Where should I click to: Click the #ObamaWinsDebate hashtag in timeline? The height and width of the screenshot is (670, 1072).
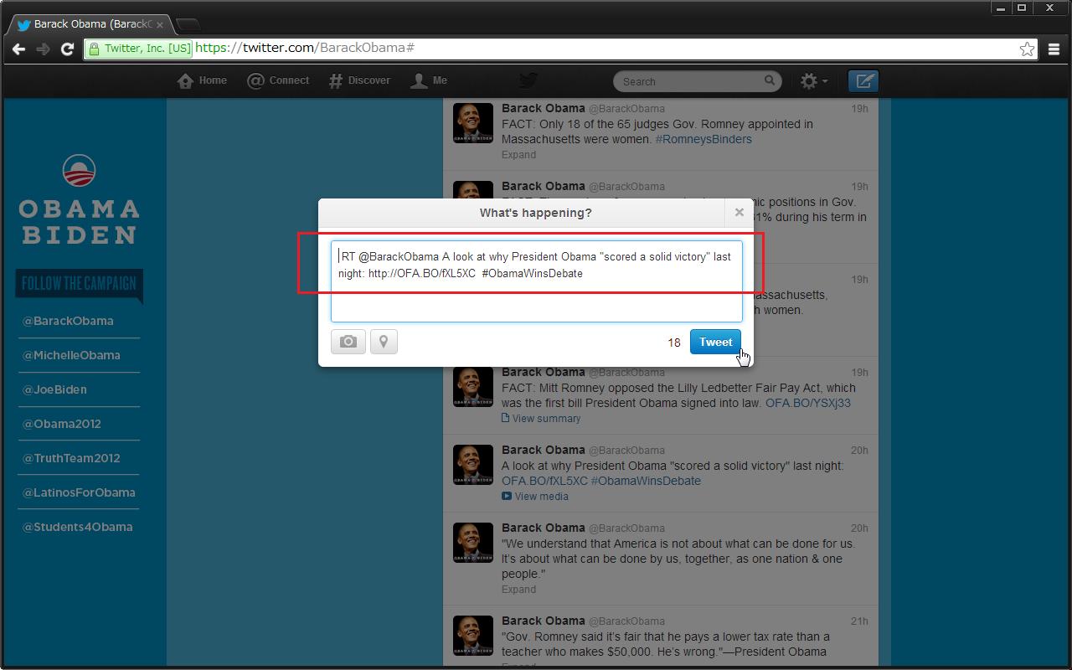pyautogui.click(x=646, y=481)
